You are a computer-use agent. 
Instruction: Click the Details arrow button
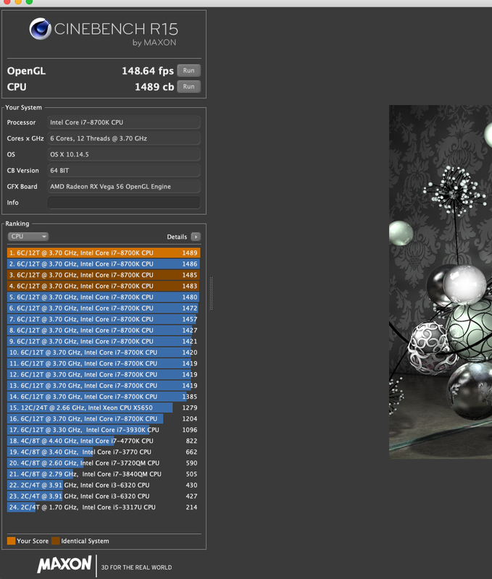pyautogui.click(x=196, y=237)
